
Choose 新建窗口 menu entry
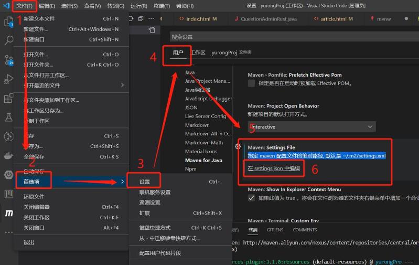pos(71,39)
